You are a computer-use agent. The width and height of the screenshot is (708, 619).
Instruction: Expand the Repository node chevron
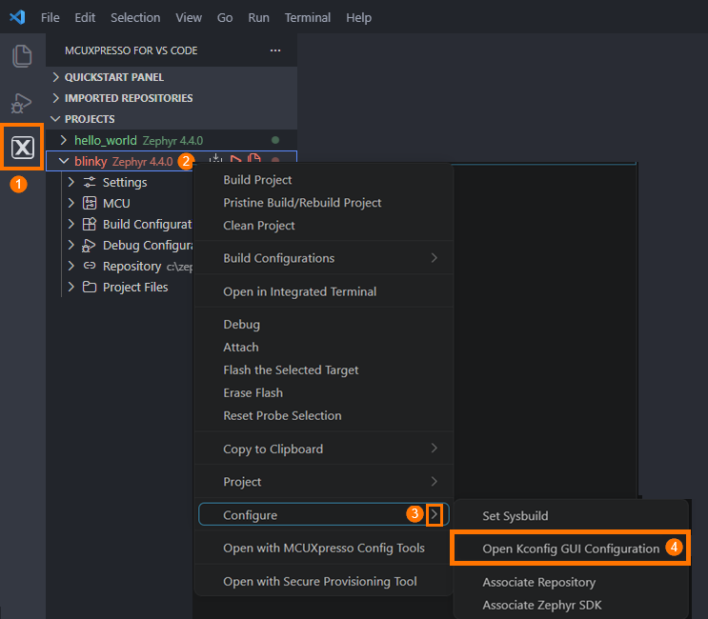(x=71, y=266)
